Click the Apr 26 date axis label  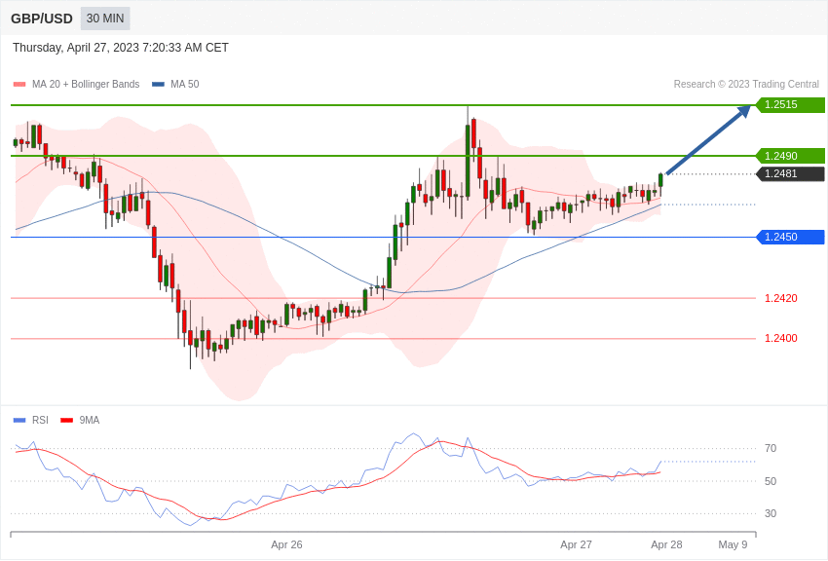click(x=286, y=544)
